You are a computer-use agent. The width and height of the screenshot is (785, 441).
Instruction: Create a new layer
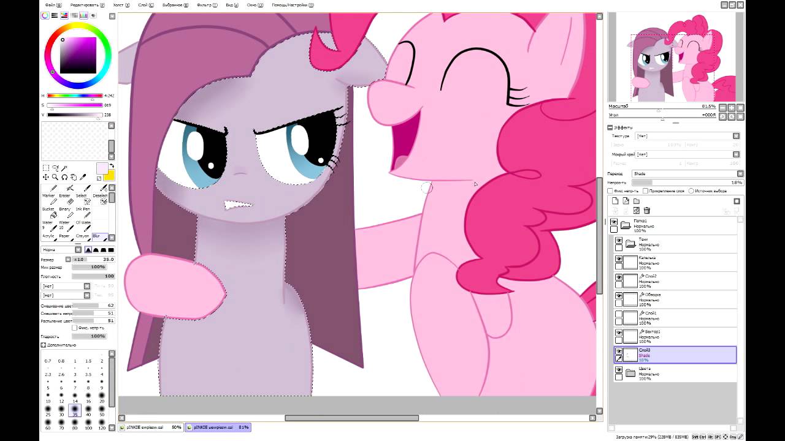[x=615, y=201]
